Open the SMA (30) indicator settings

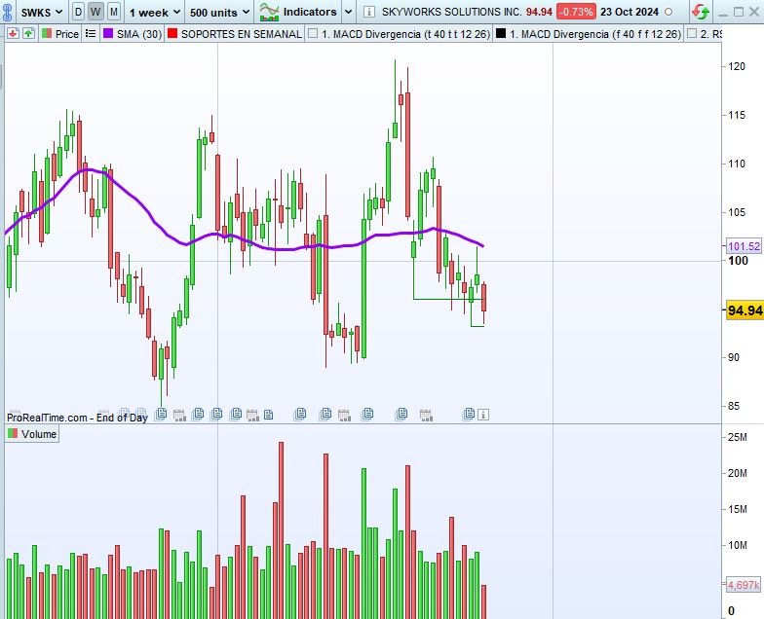(139, 34)
